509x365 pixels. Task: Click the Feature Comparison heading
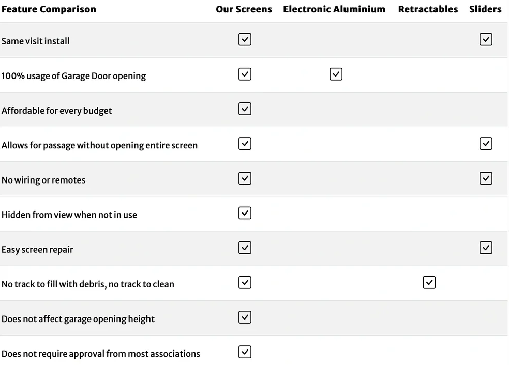pos(49,9)
